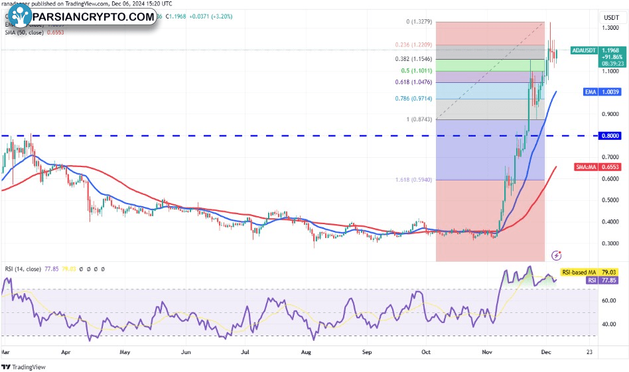Click the 1.3000 price axis label
This screenshot has height=372, width=629.
pyautogui.click(x=610, y=28)
